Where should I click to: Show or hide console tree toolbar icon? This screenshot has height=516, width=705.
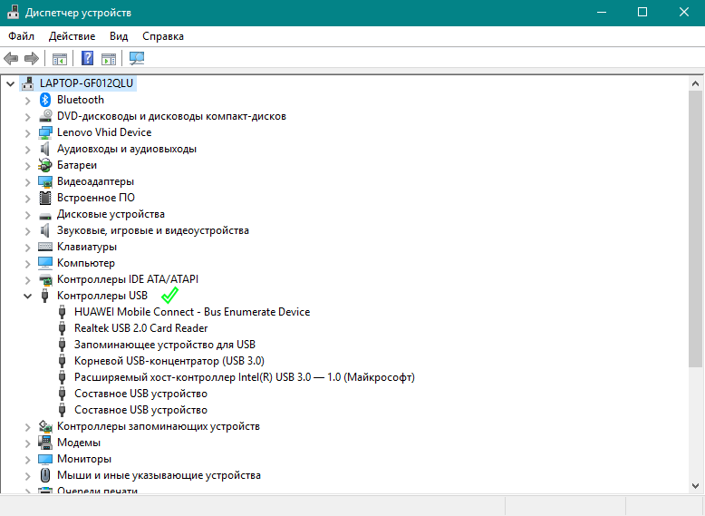[x=59, y=58]
